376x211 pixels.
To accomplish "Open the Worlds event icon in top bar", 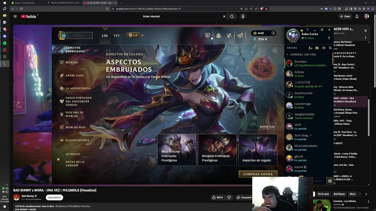I will coord(207,35).
